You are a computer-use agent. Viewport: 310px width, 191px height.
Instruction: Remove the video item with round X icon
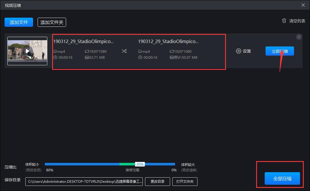299,37
